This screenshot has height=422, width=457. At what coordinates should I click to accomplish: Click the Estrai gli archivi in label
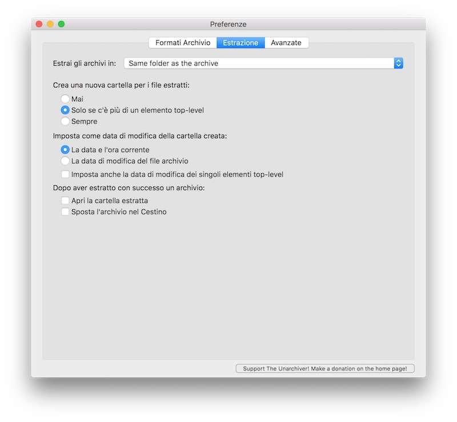[84, 63]
